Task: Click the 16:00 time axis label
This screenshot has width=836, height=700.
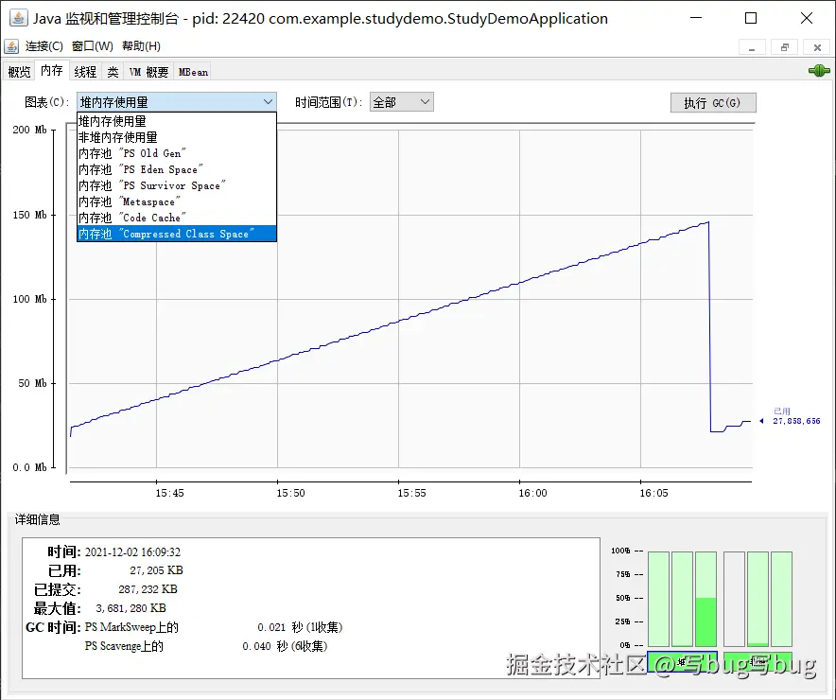Action: [x=532, y=493]
